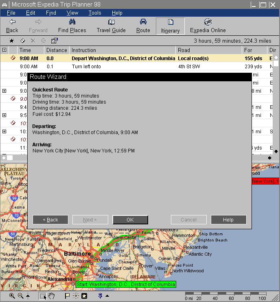Click the For column header
This screenshot has width=280, height=302.
pyautogui.click(x=254, y=50)
